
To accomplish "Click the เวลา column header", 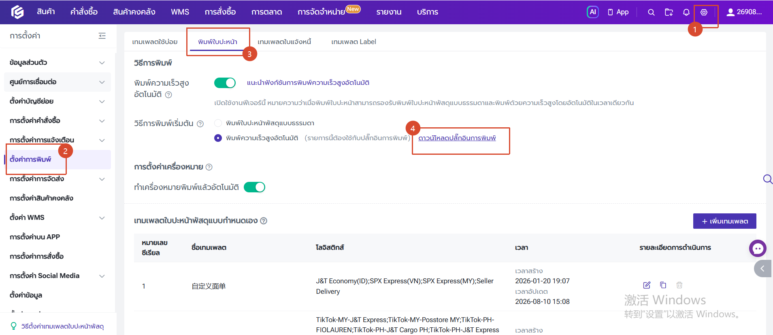I will tap(522, 248).
